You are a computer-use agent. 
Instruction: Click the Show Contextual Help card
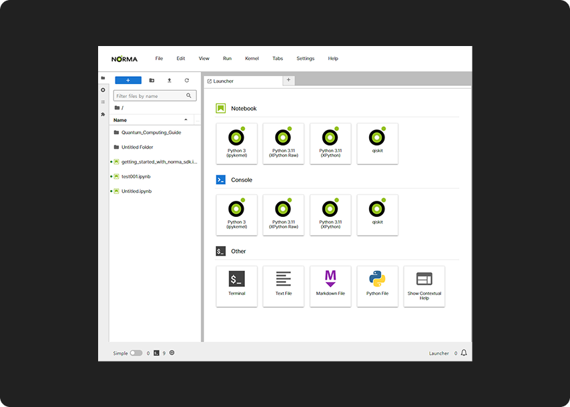(x=424, y=286)
